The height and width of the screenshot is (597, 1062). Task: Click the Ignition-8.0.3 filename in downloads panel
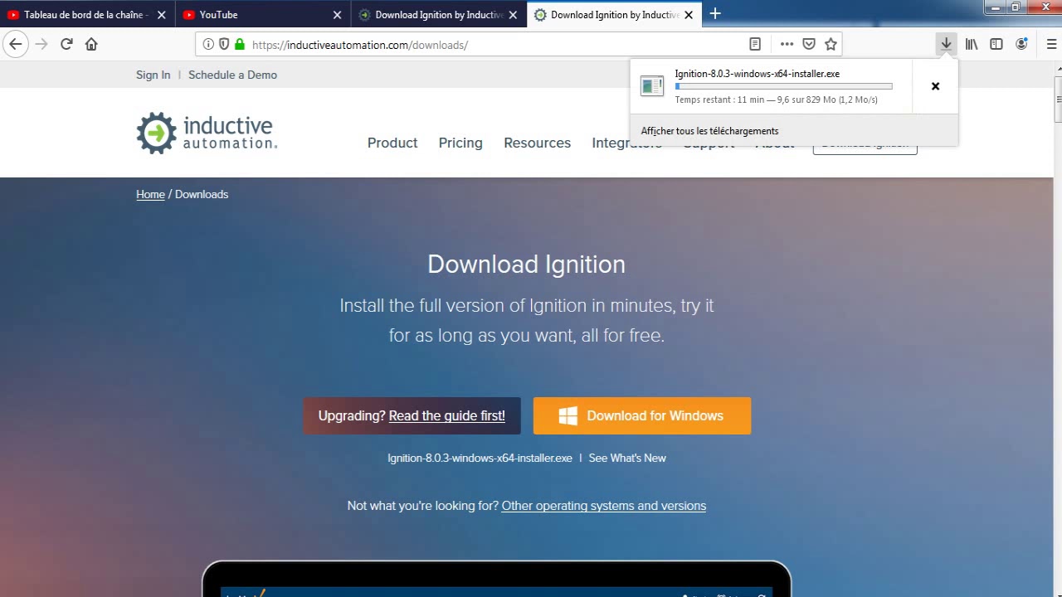click(x=757, y=74)
